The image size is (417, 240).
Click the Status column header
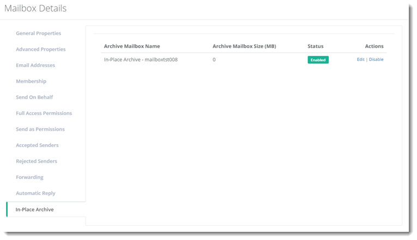315,46
